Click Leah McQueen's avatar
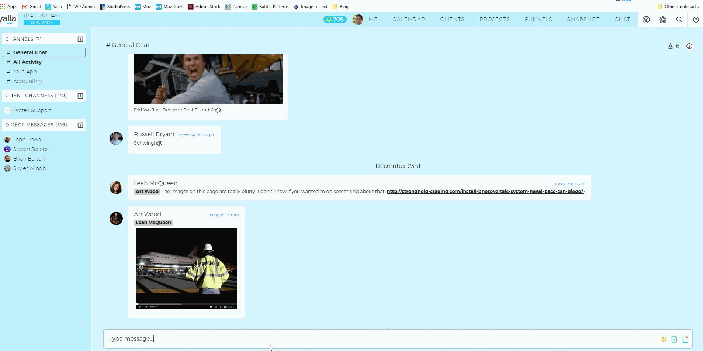 [116, 187]
